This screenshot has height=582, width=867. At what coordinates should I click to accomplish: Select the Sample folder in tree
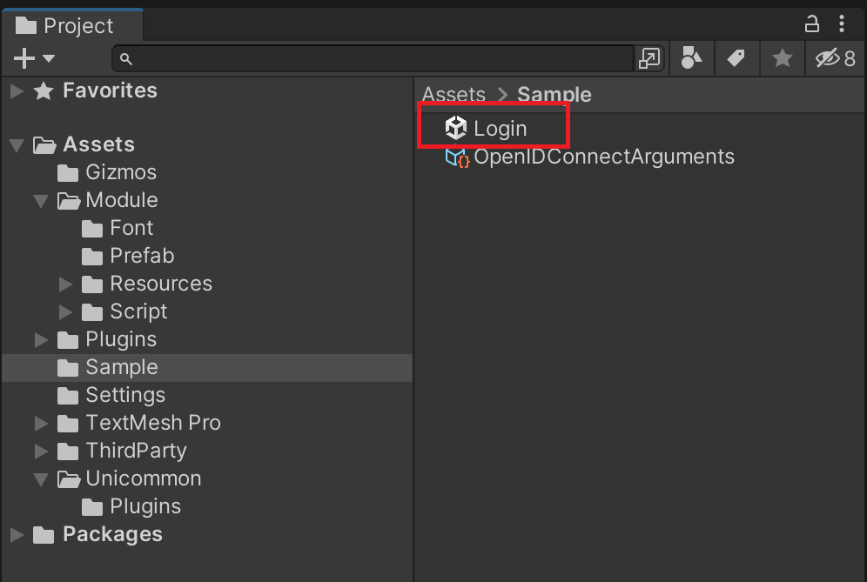(x=121, y=367)
